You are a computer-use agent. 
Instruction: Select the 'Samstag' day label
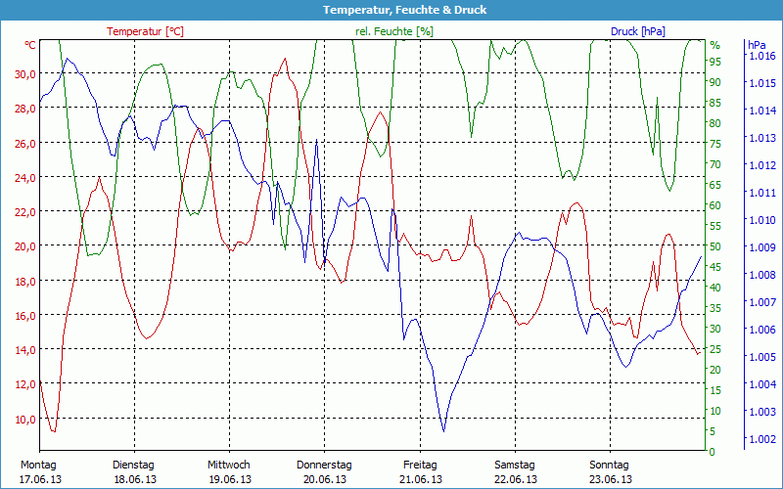[515, 466]
